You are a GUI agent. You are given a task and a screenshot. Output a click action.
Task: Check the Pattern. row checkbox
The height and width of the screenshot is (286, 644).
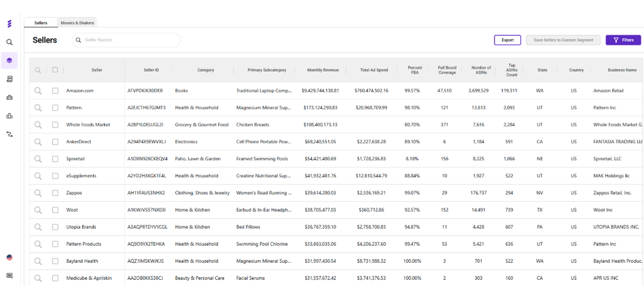pyautogui.click(x=55, y=107)
